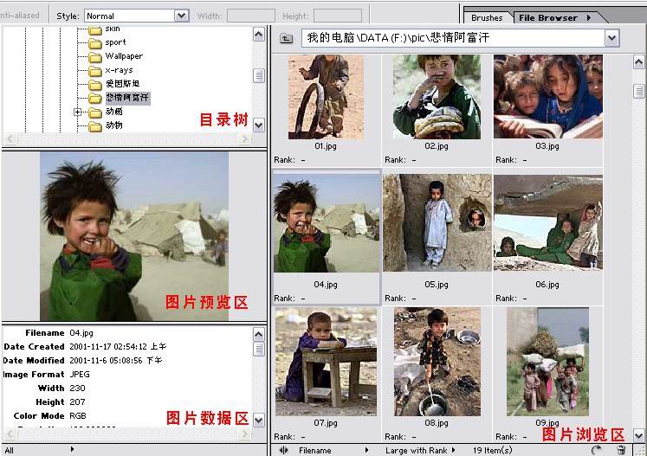Select the 06.jpg thumbnail image
Screen dimensions: 647x456
click(x=548, y=222)
